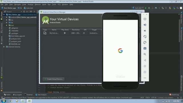Select README.md in the project tree
Viewport: 183px width, 103px height.
click(15, 44)
